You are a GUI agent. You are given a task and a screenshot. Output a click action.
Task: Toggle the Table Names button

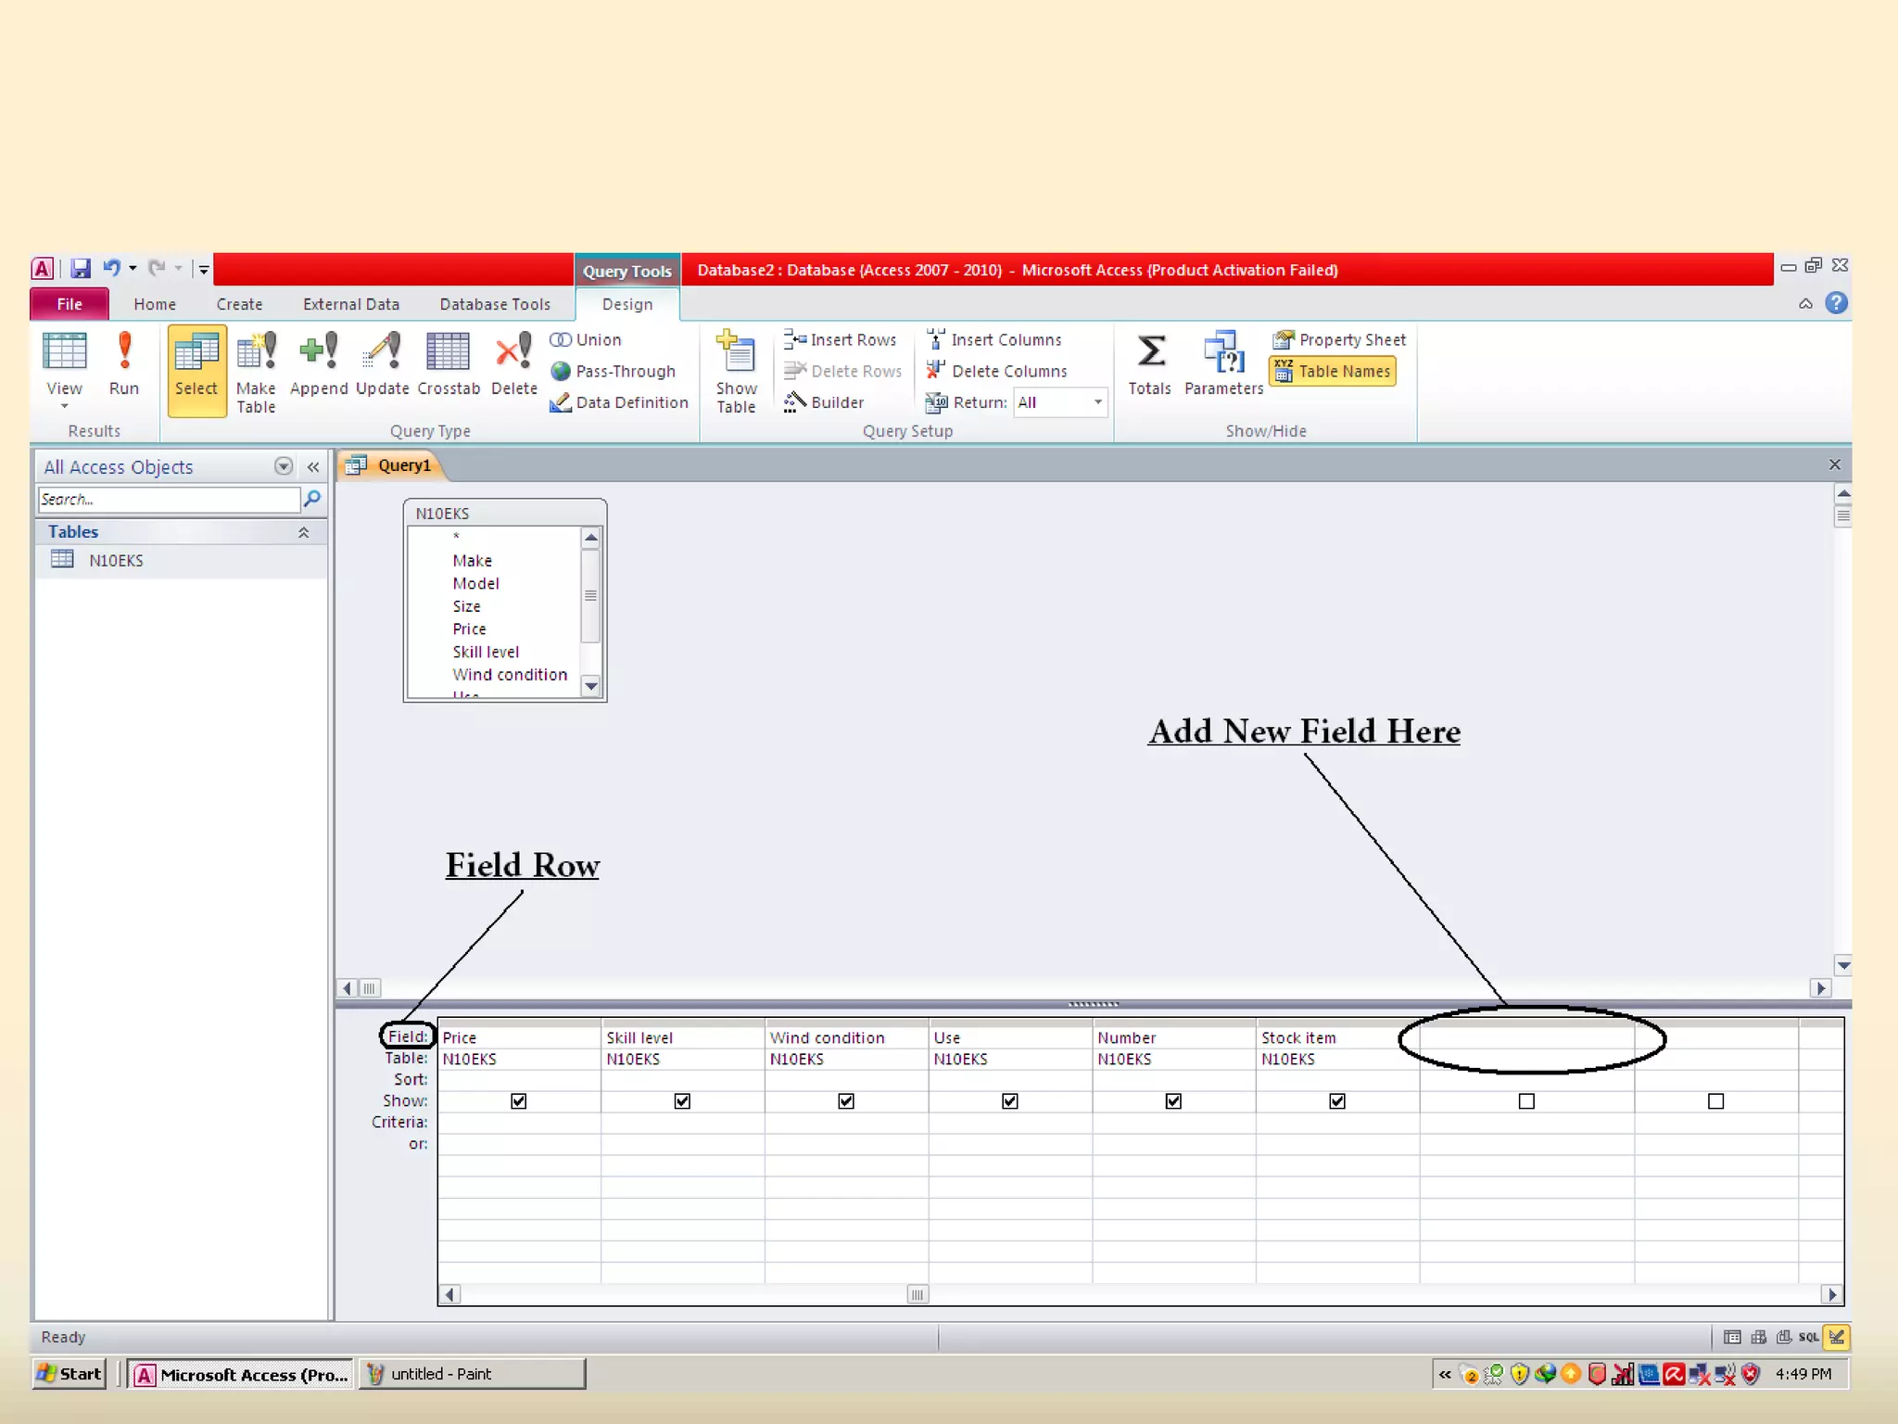[x=1333, y=372]
